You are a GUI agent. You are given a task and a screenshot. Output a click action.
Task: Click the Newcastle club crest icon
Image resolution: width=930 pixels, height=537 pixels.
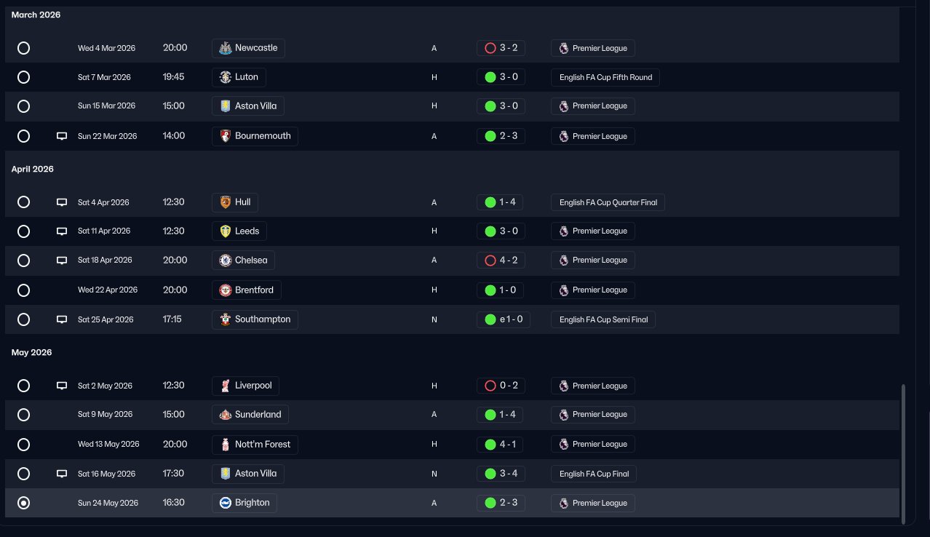[226, 48]
